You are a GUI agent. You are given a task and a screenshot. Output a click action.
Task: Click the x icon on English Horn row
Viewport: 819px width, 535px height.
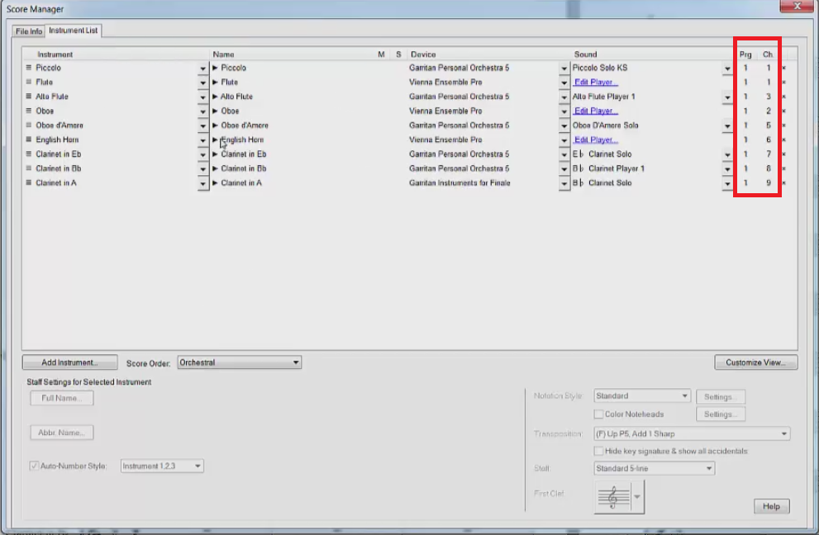click(783, 140)
